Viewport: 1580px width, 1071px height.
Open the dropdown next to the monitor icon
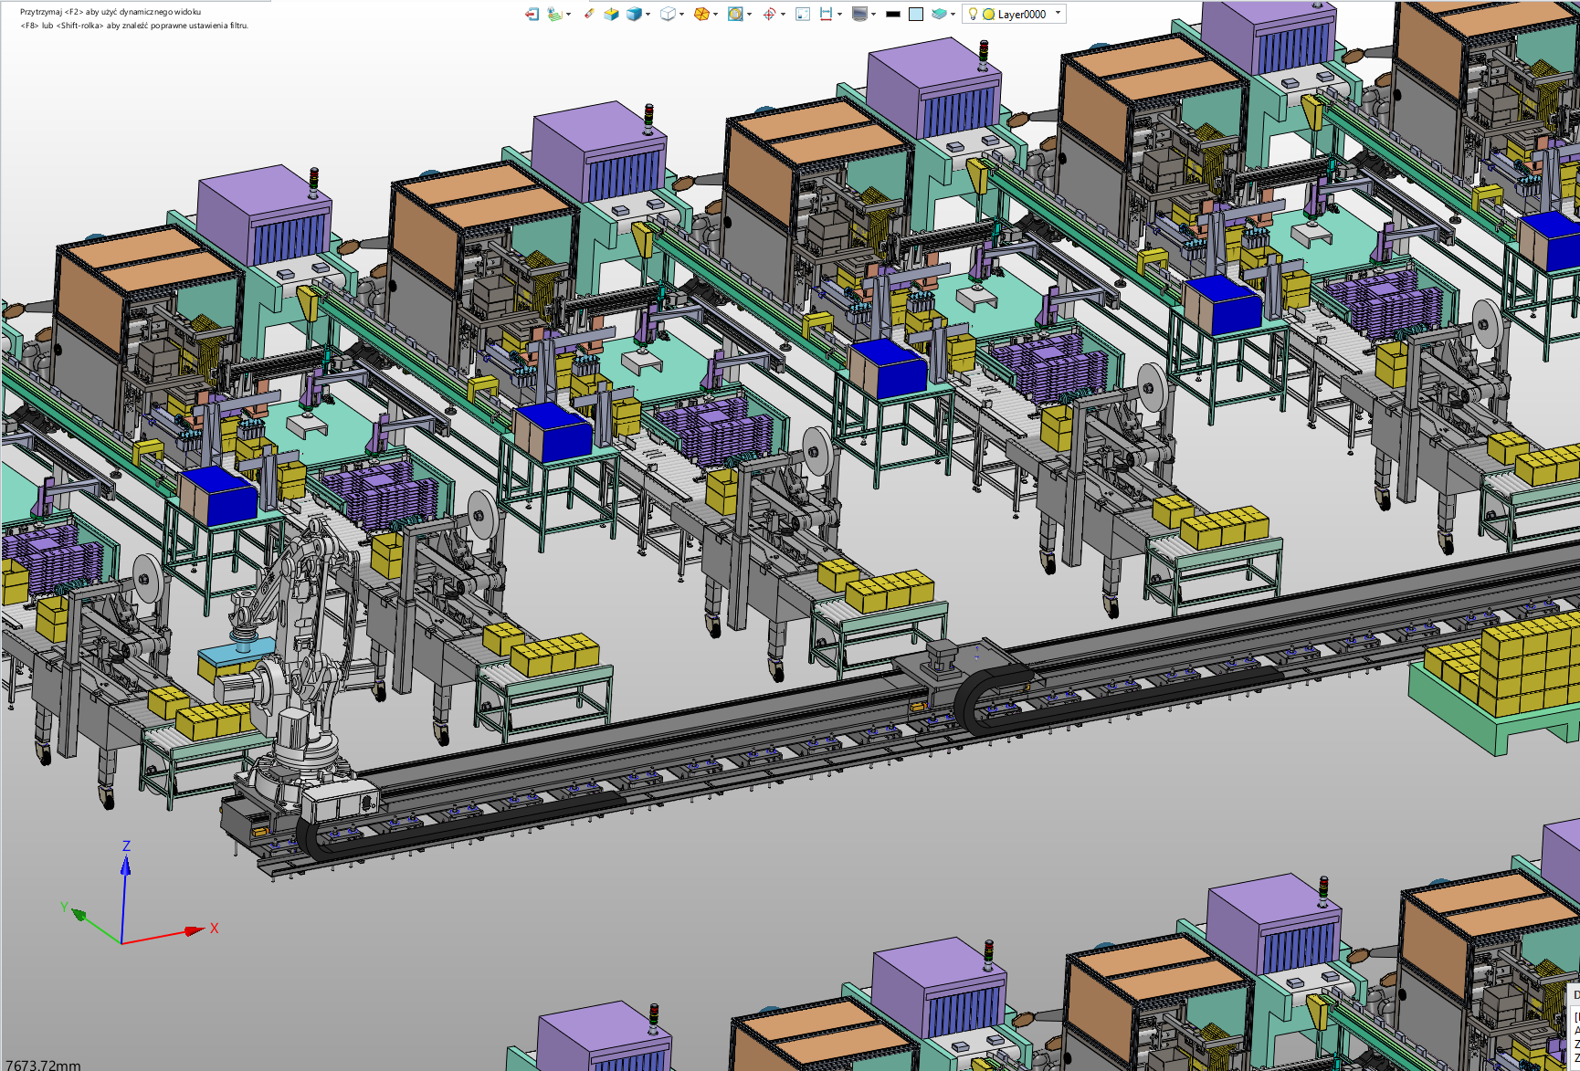[x=873, y=14]
